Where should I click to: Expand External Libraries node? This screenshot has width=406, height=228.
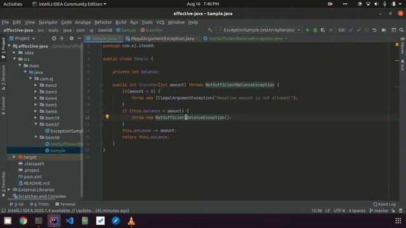click(9, 189)
